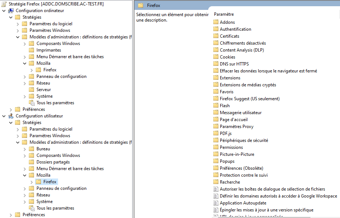Collapse the Configuration utilisateur node
340x218 pixels.
point(4,116)
